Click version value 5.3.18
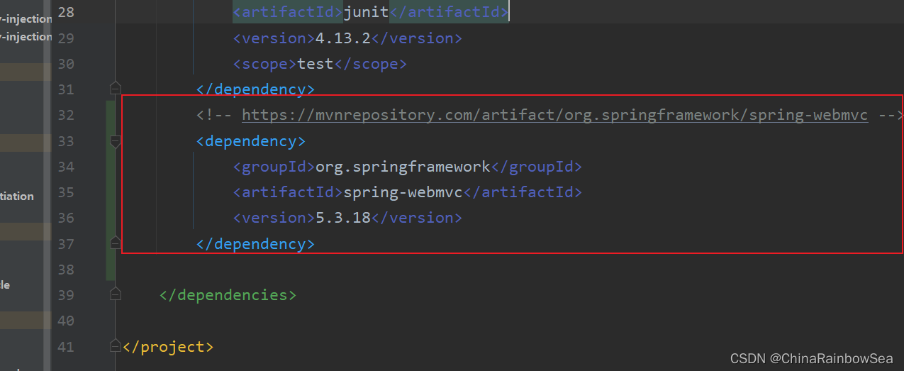Viewport: 904px width, 371px height. coord(343,218)
